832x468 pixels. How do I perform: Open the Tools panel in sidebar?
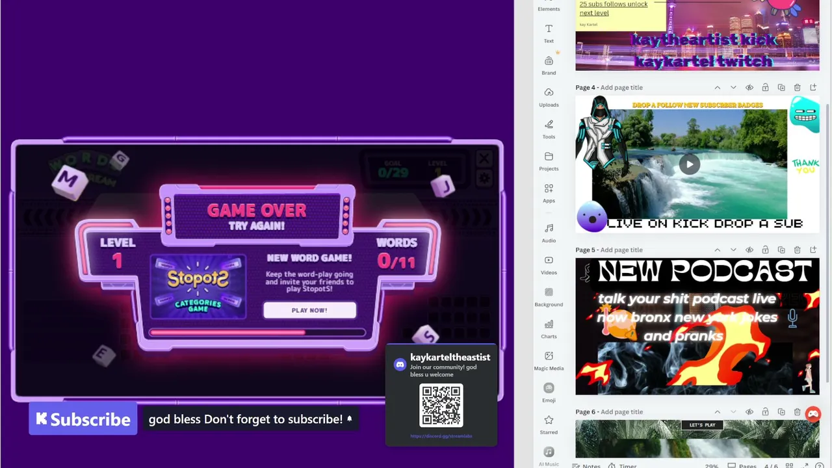tap(549, 129)
